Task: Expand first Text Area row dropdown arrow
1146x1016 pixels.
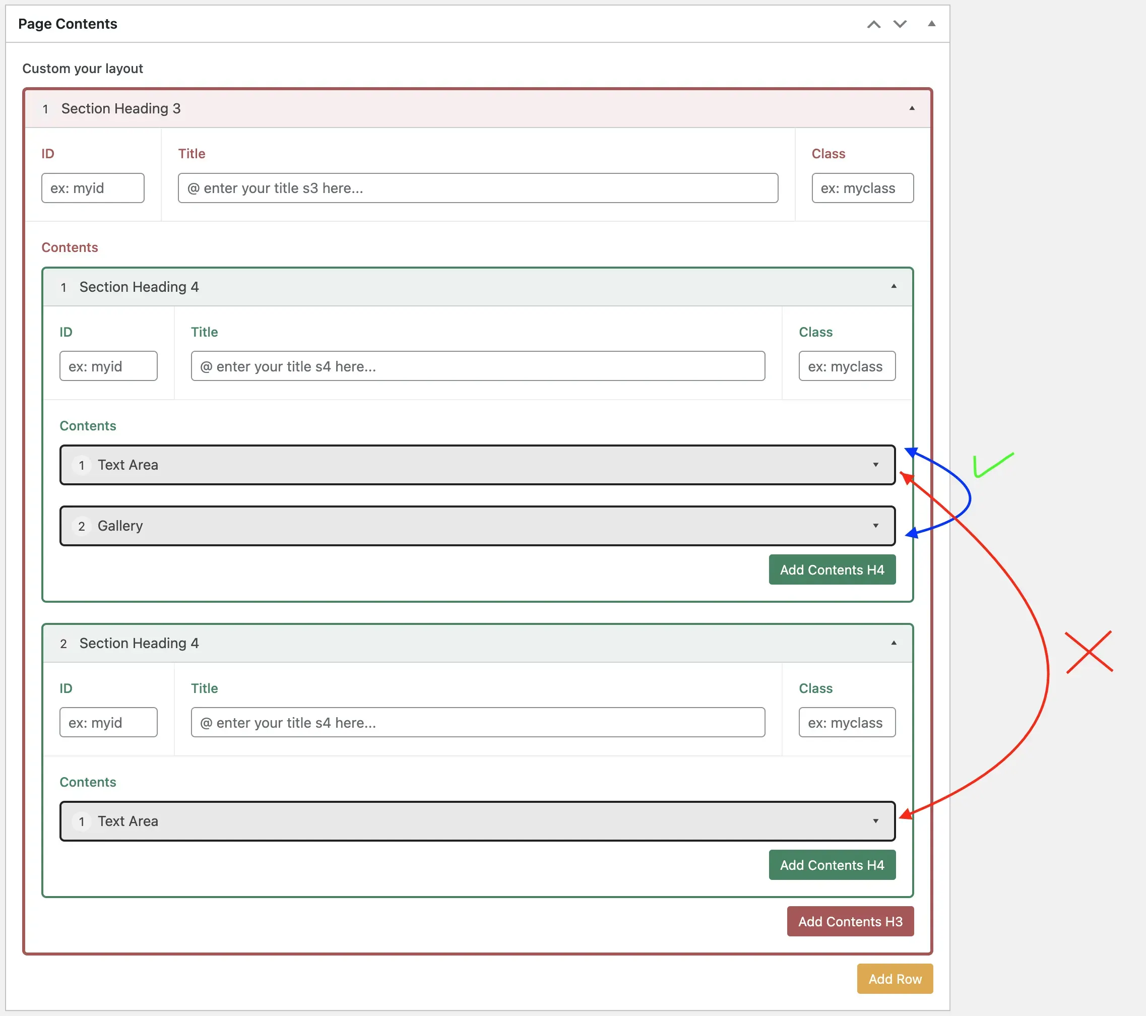Action: pos(875,465)
